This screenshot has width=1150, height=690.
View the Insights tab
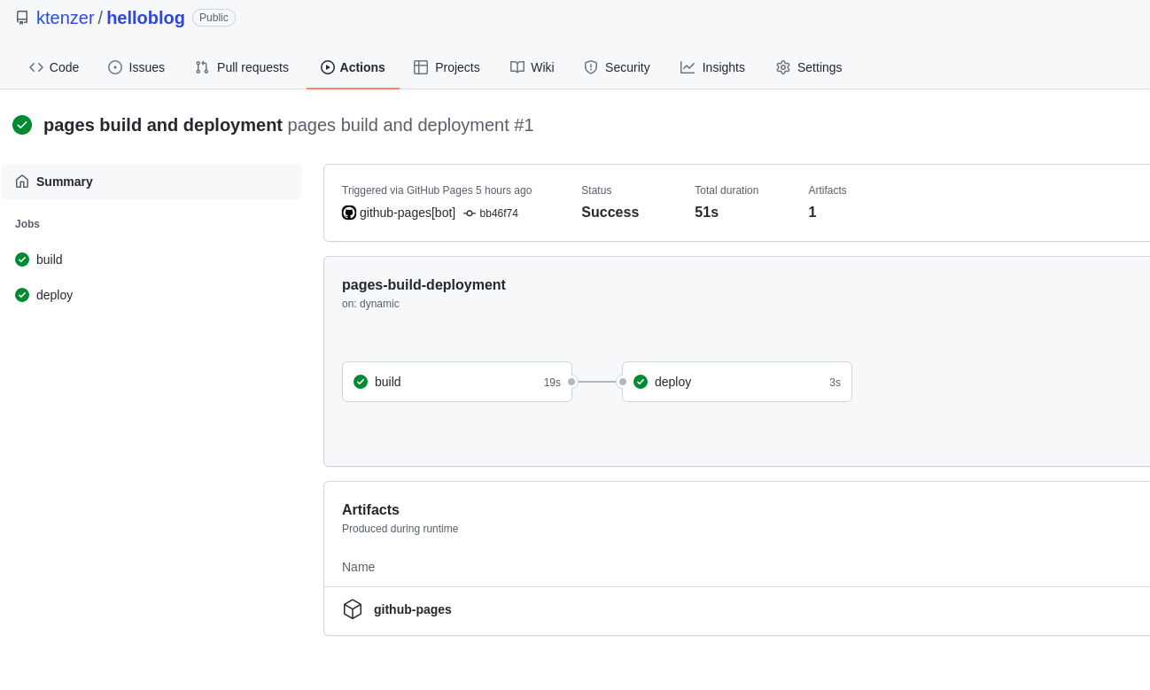[x=712, y=67]
